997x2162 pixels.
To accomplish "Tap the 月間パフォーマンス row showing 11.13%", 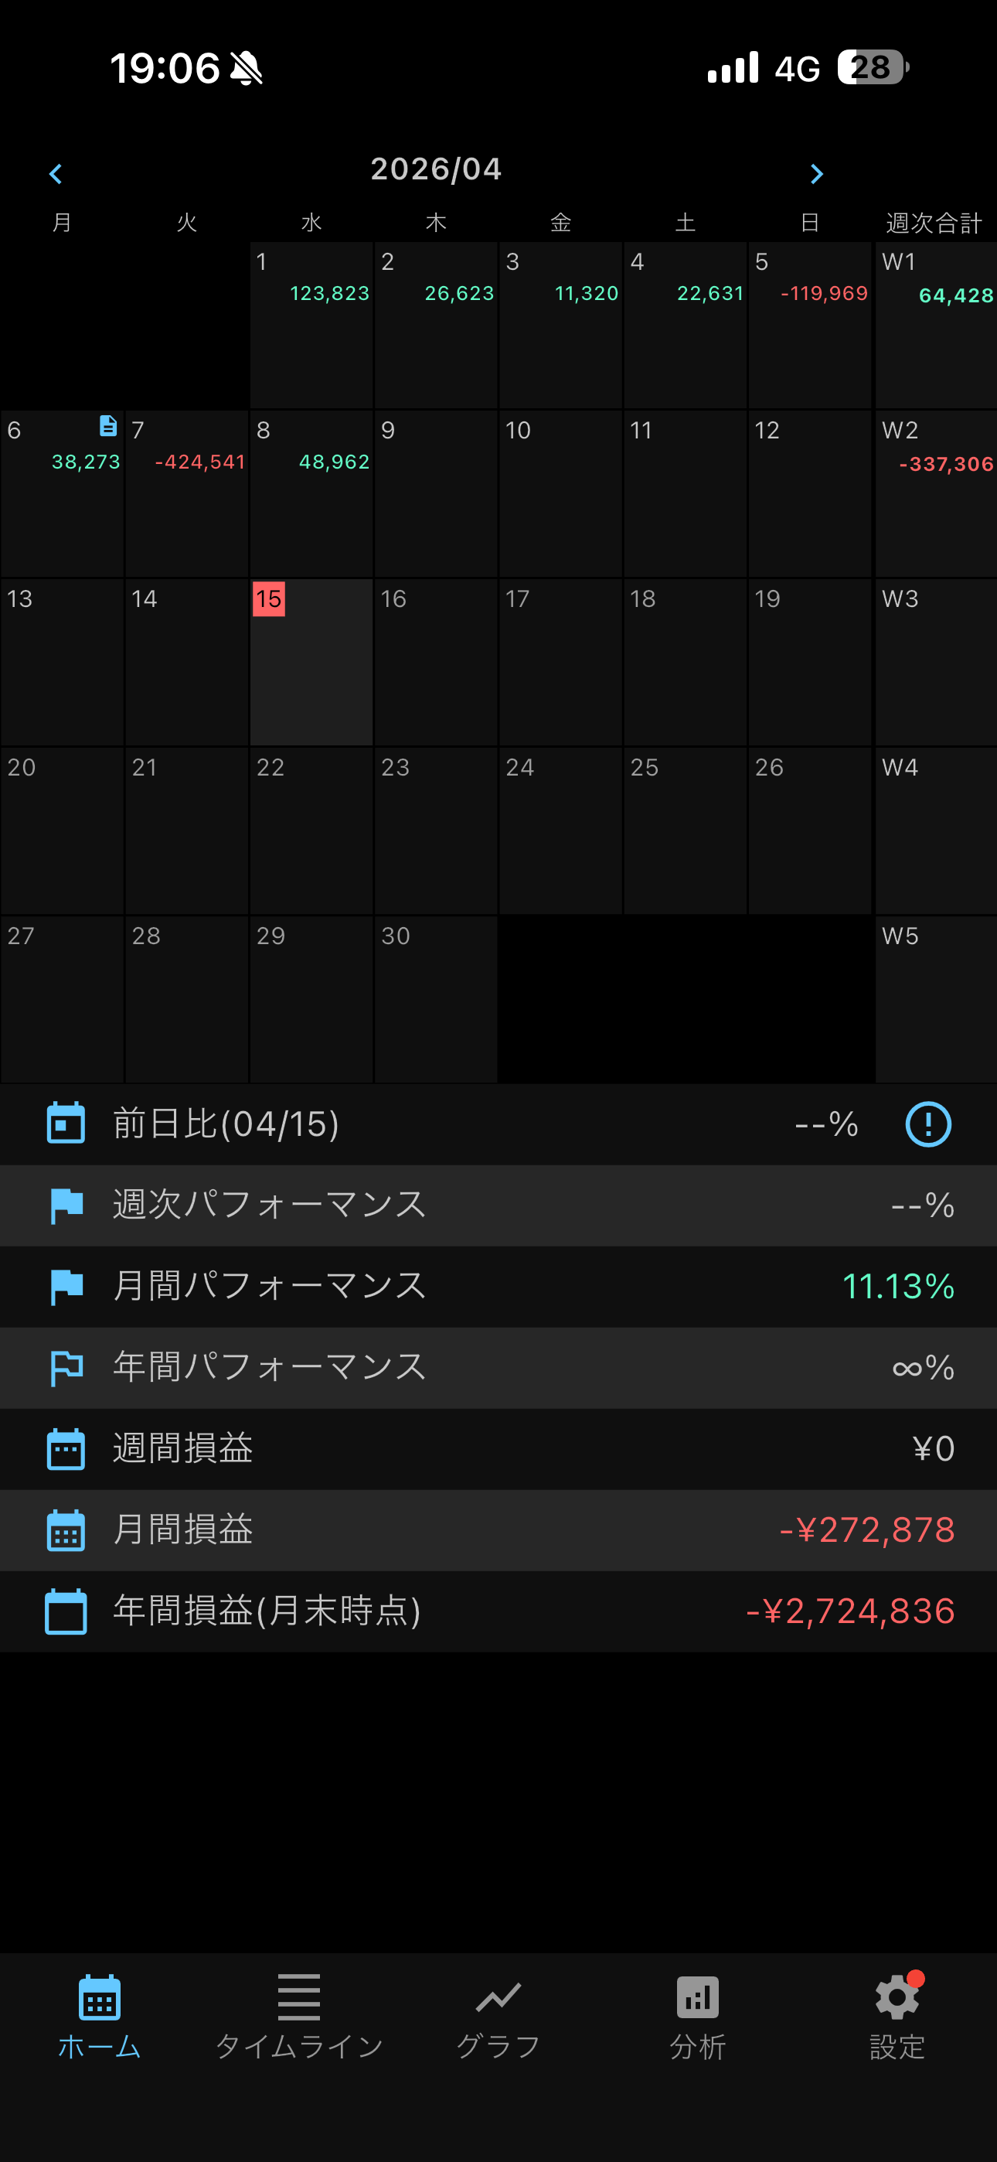I will 498,1287.
